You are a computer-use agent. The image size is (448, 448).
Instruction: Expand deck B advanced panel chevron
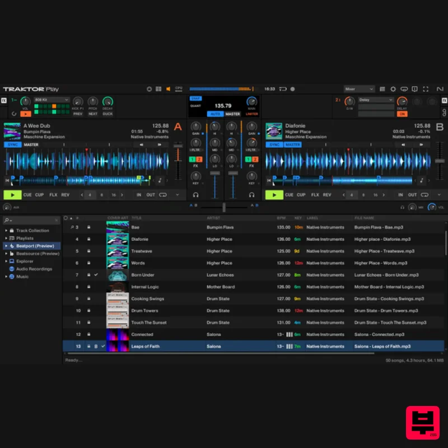coord(439,195)
